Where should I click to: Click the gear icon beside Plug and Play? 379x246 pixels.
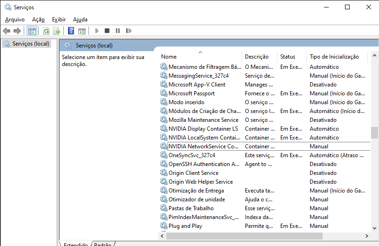click(x=164, y=226)
